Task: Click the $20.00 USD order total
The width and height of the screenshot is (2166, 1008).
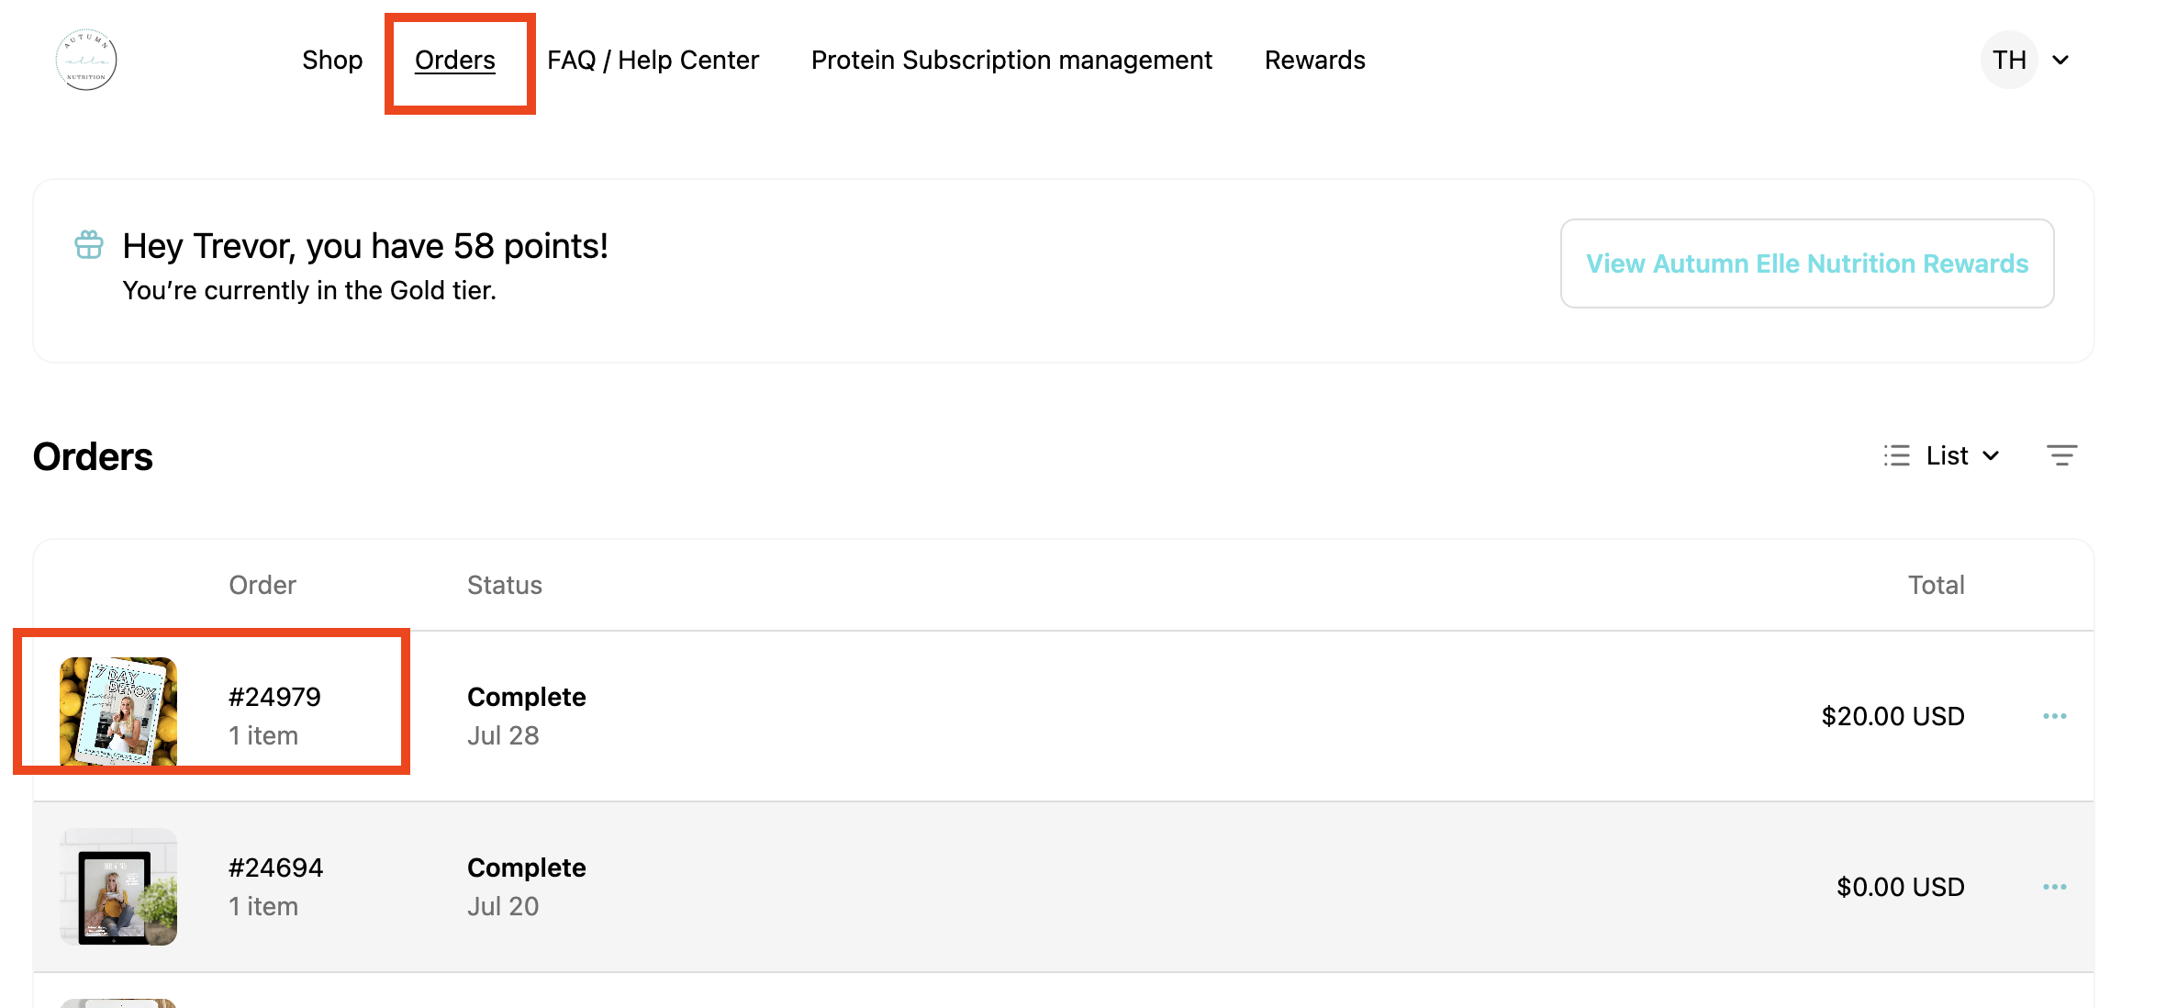Action: click(1892, 716)
